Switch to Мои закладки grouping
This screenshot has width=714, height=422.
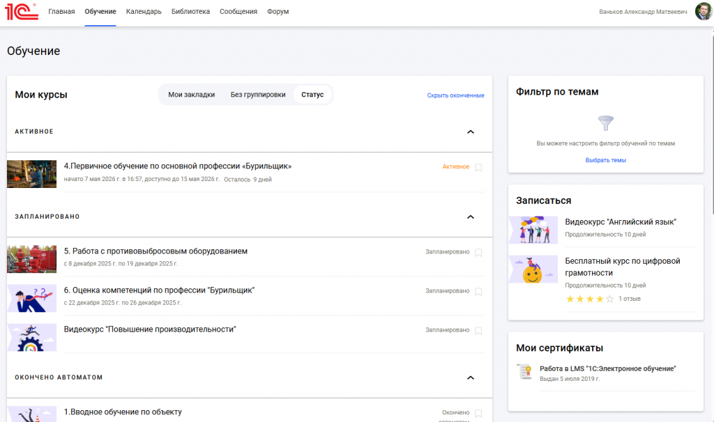point(191,95)
